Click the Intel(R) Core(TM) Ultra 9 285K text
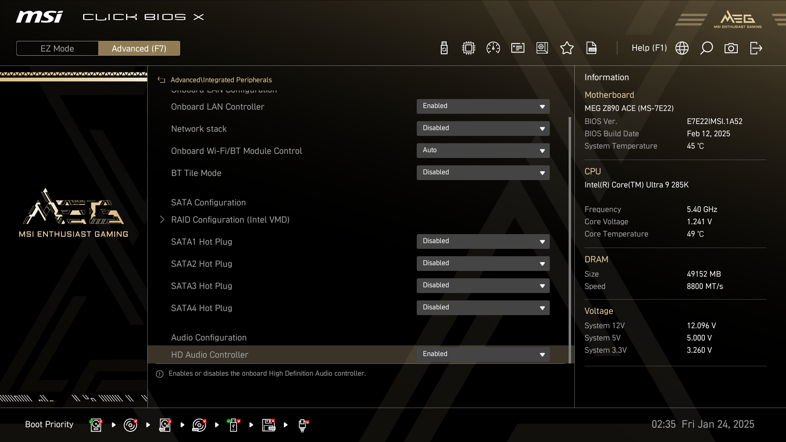 pos(636,185)
